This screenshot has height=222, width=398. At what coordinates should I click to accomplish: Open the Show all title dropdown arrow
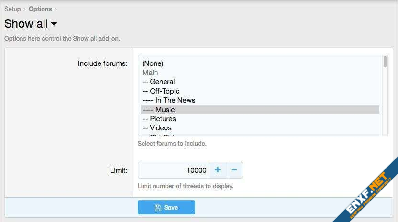coord(54,23)
